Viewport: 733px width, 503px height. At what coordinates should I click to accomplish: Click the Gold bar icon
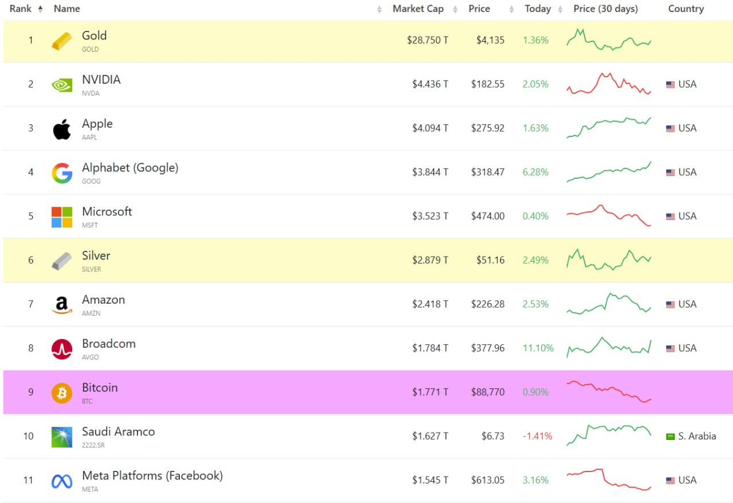(62, 41)
